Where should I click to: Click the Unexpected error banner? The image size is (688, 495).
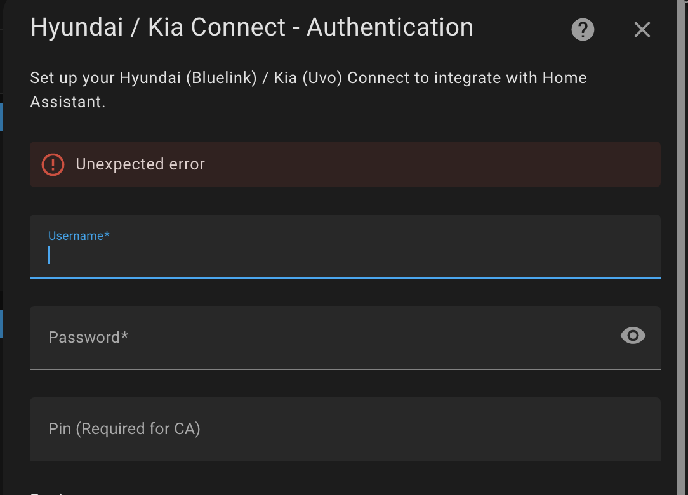point(345,164)
